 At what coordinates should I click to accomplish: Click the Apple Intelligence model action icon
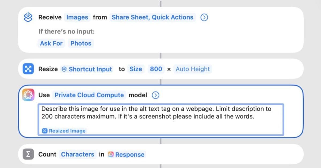(x=28, y=95)
